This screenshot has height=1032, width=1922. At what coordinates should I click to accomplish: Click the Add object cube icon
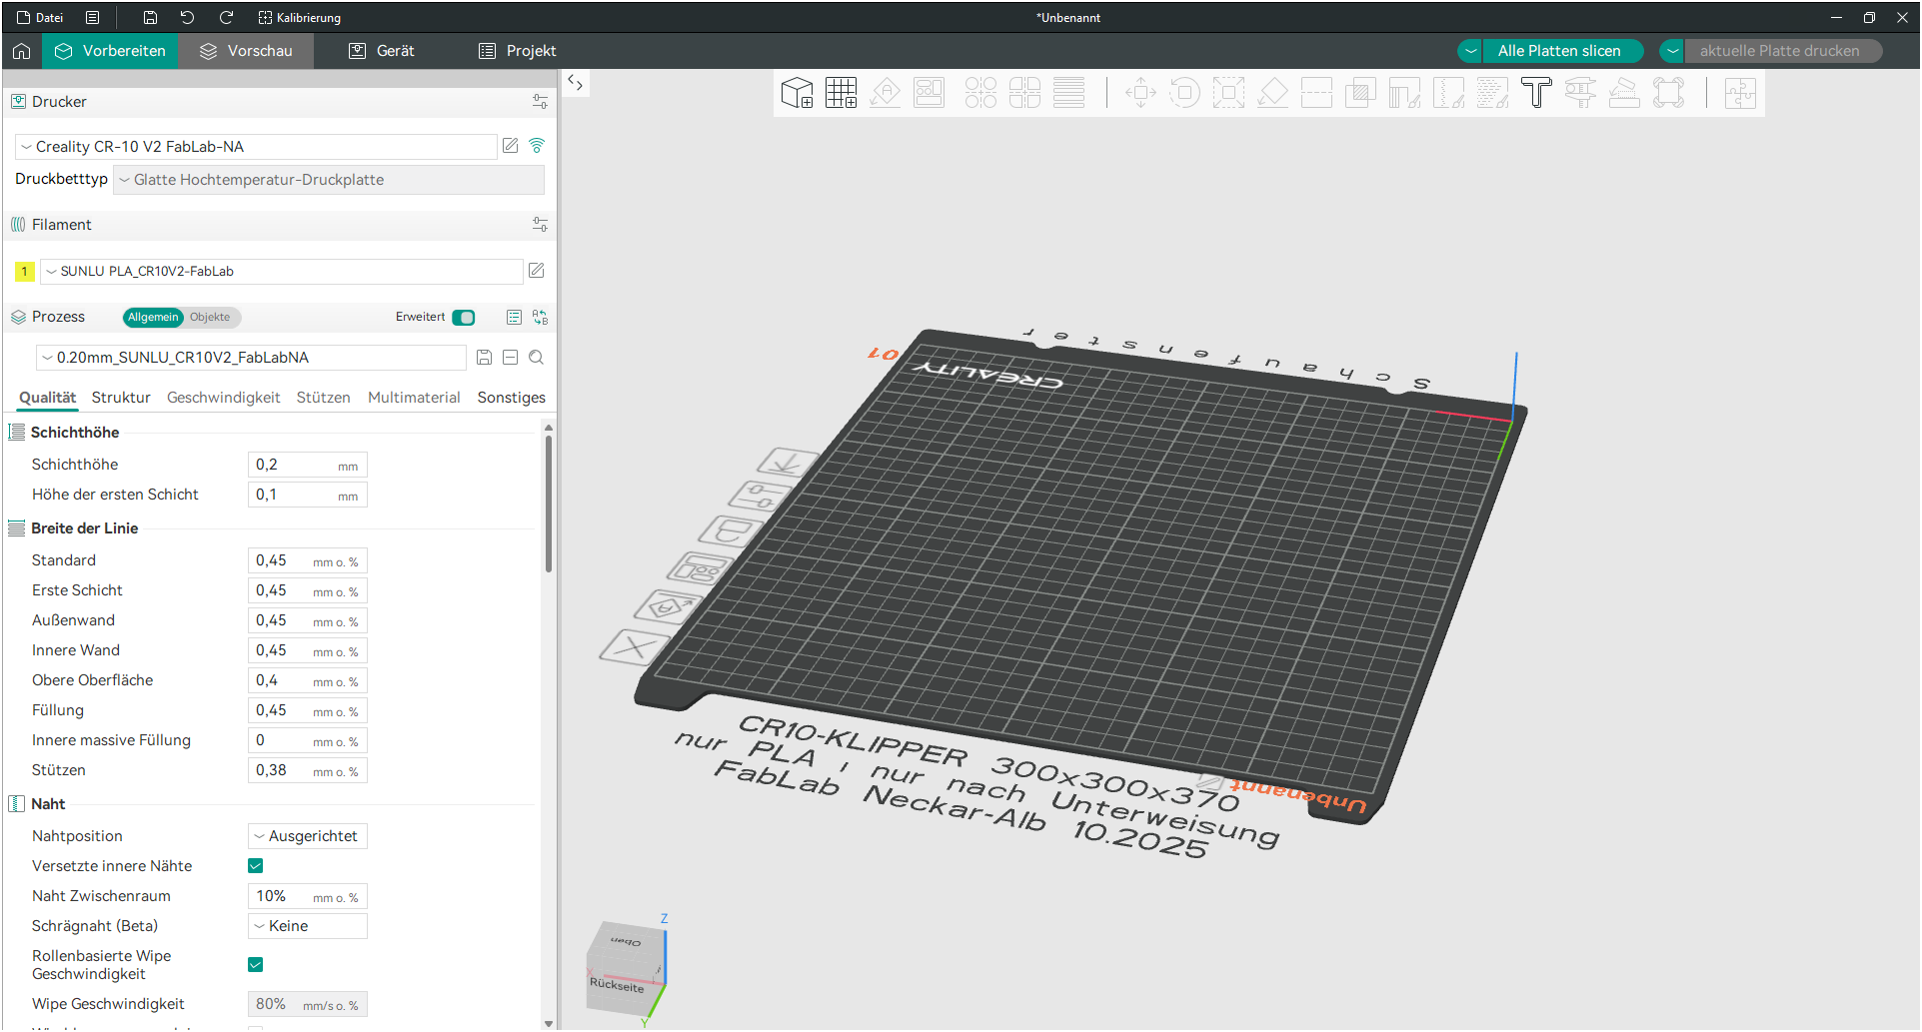pyautogui.click(x=797, y=93)
